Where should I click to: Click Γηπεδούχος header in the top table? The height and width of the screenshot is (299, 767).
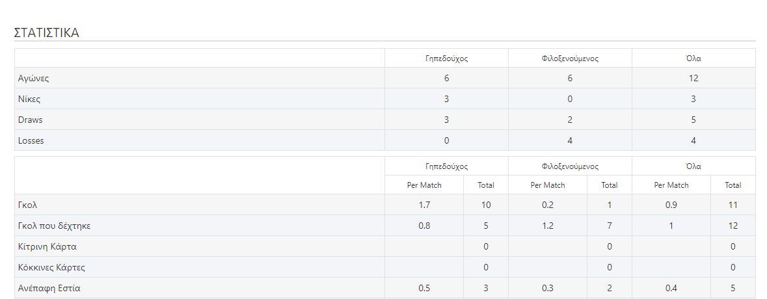click(446, 58)
